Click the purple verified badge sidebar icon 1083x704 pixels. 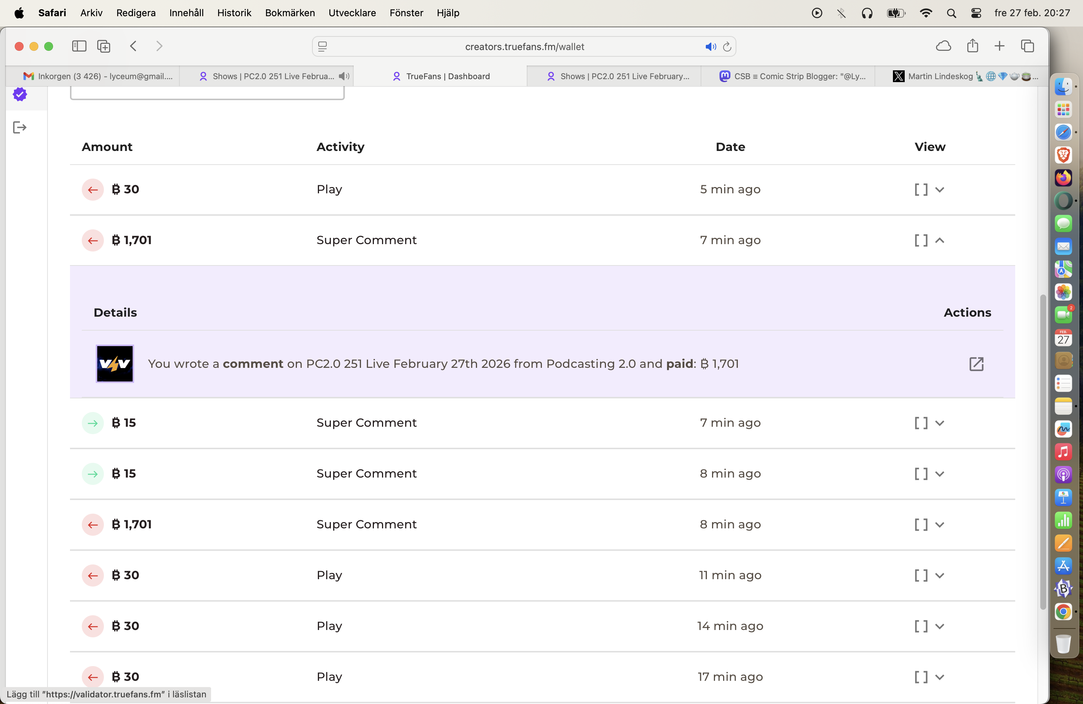[x=20, y=95]
